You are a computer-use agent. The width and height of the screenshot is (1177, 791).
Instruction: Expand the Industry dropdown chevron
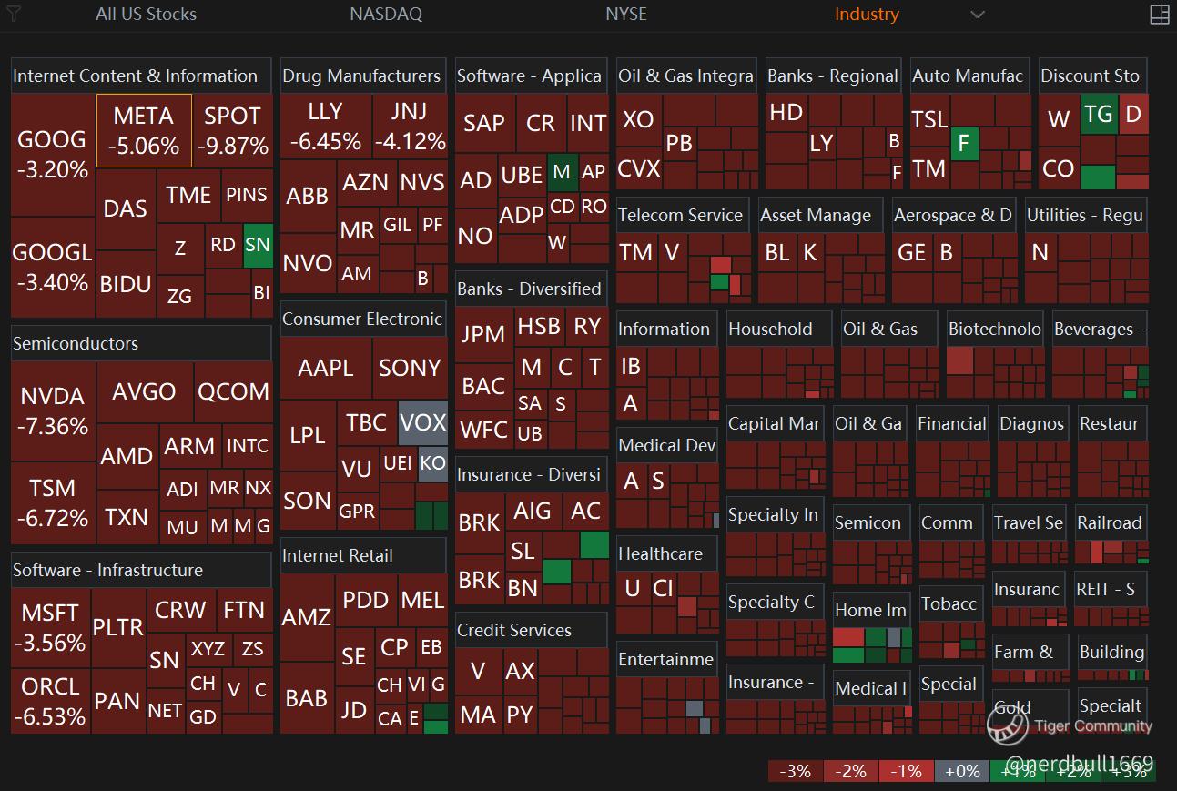(x=978, y=15)
